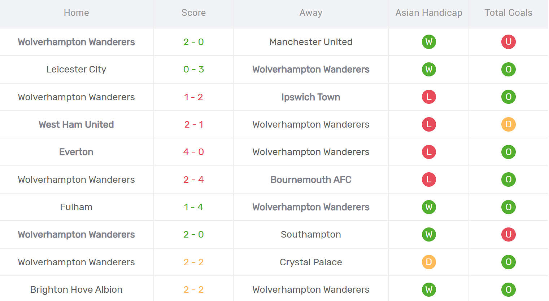Click the red L handicap badge for Ipswich Town match
Screen dimensions: 549x301
tap(429, 97)
